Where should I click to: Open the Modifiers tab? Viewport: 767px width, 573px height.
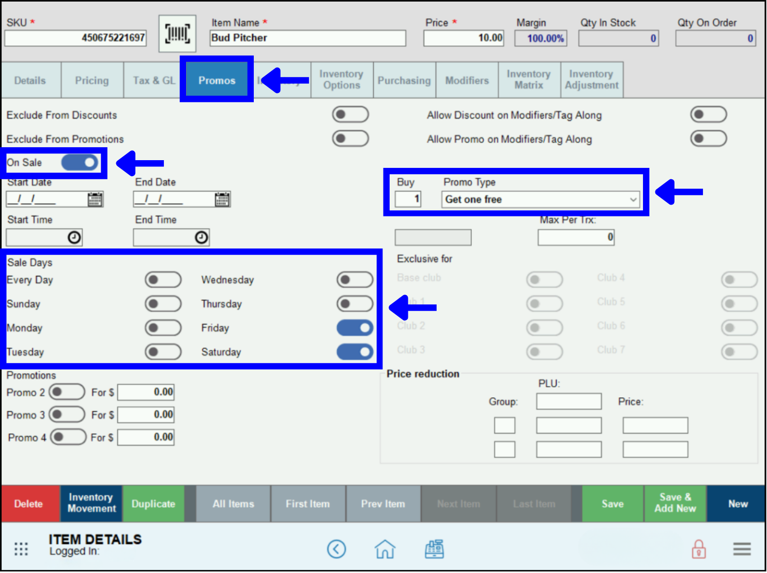(x=467, y=81)
